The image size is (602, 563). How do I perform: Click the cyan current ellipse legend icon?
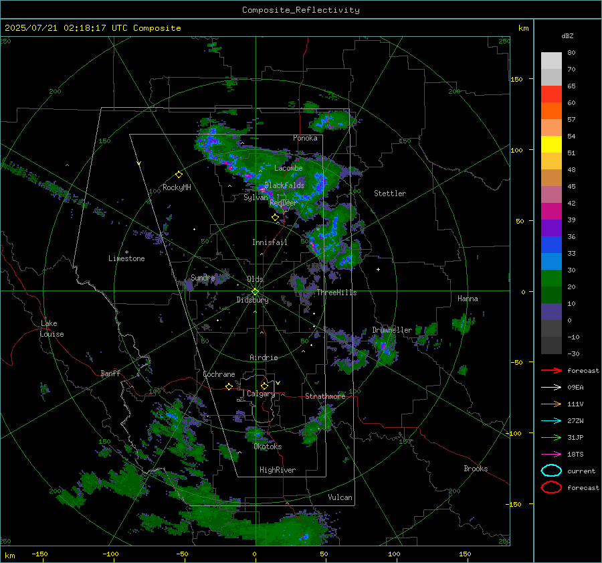click(551, 471)
